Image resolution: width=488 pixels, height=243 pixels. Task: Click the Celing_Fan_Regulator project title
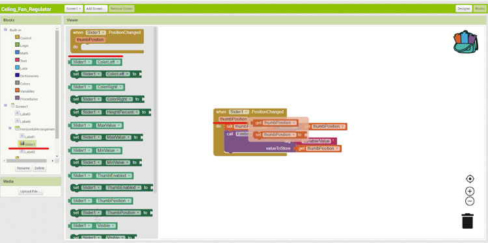coord(26,9)
